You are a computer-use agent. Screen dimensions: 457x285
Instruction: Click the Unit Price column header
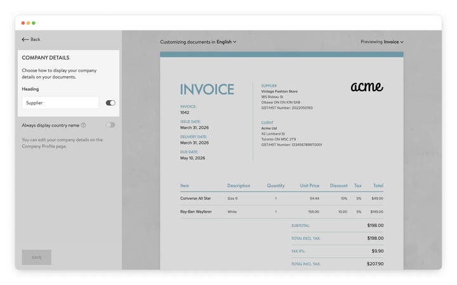tap(310, 186)
